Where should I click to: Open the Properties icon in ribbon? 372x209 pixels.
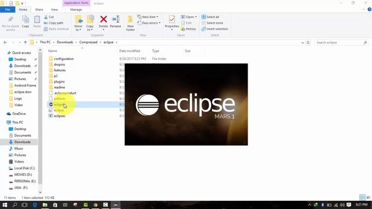point(172,19)
